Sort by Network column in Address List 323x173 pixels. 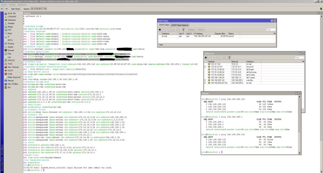coord(238,61)
